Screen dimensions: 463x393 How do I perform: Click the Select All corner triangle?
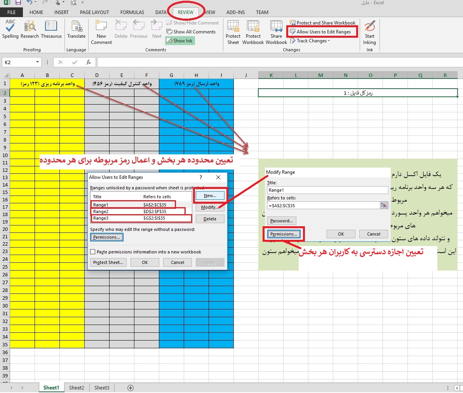click(6, 75)
